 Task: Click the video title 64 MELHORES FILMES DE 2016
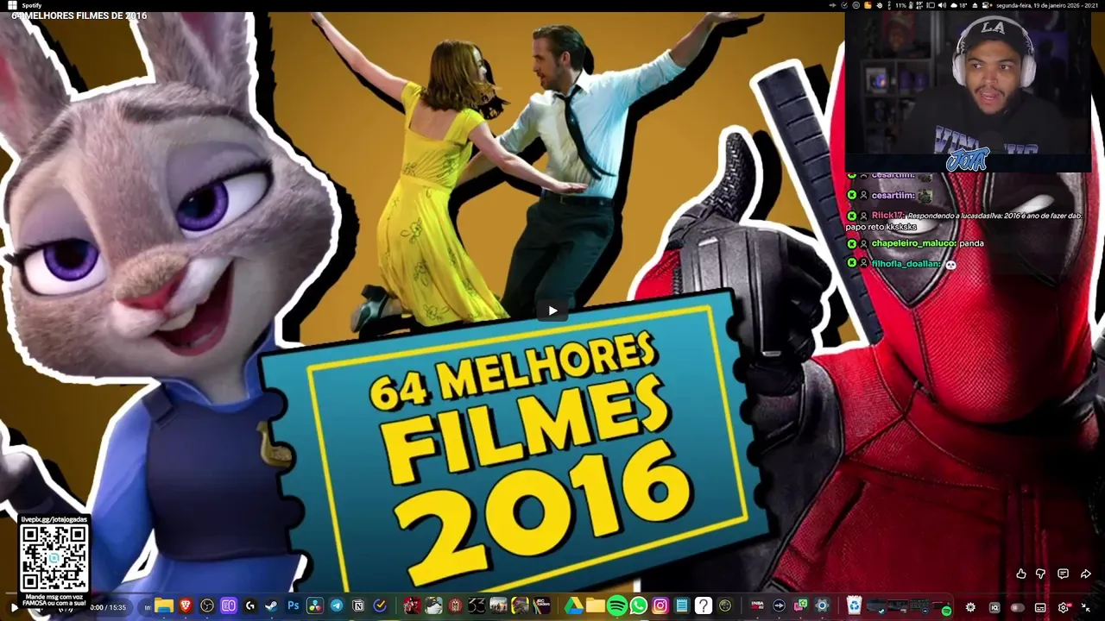click(79, 16)
